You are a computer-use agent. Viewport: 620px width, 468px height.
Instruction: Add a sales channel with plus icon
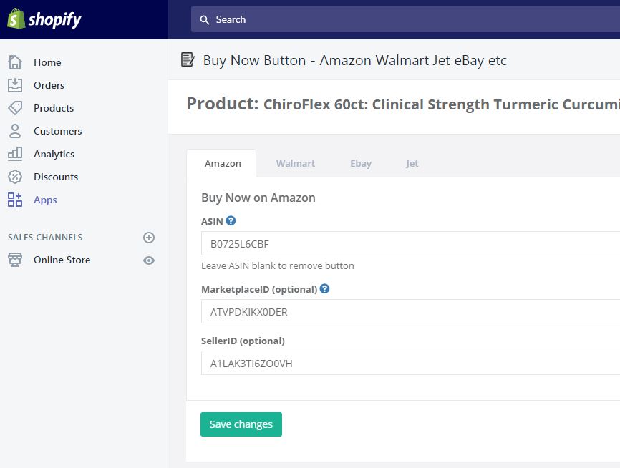[x=149, y=237]
